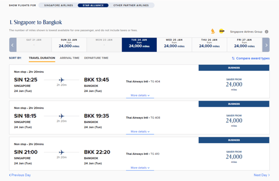
Task: Click the yellow Scoot logo icon
Action: (222, 31)
